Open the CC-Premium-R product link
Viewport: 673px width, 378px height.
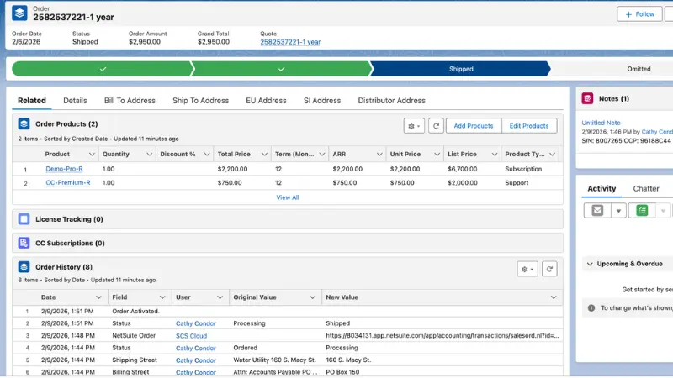(x=68, y=182)
